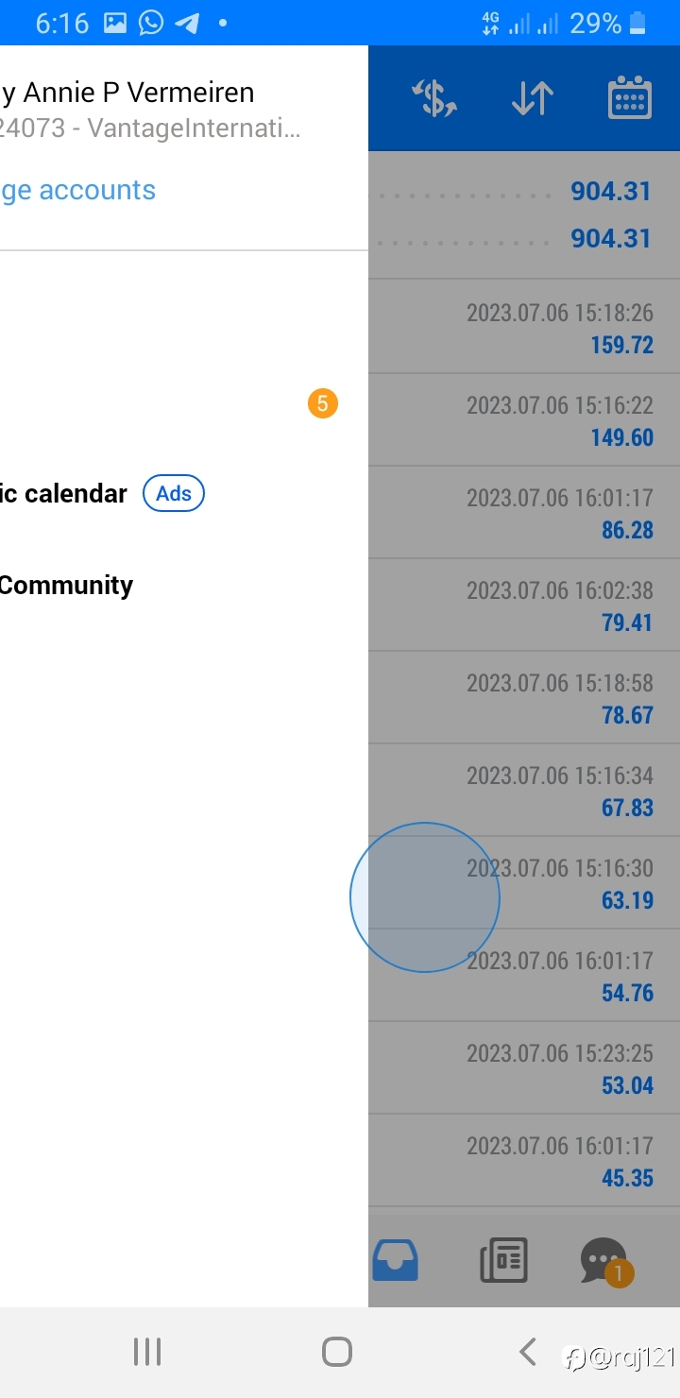Click the manage accounts link
680x1398 pixels.
tap(77, 190)
